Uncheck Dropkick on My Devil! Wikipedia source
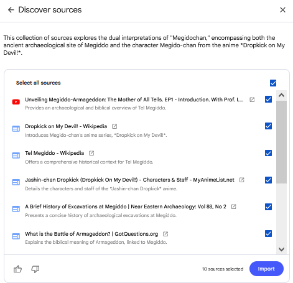This screenshot has width=293, height=283. [x=268, y=126]
